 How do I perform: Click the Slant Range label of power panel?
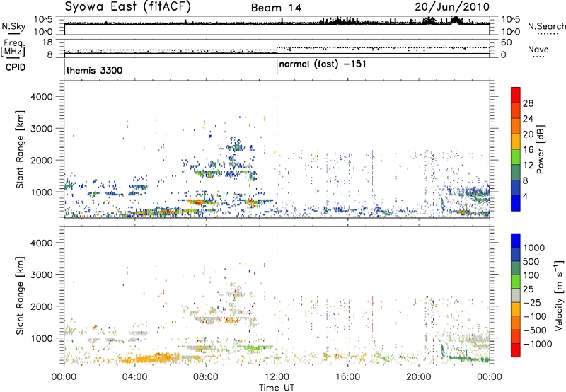point(20,149)
